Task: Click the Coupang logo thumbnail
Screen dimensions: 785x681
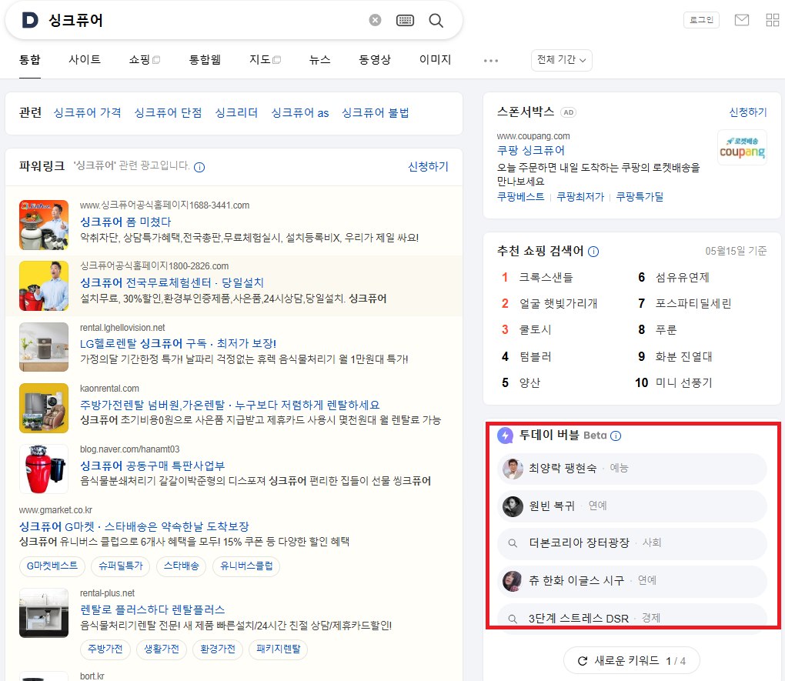Action: 742,148
